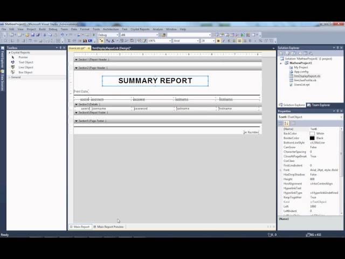345x259 pixels.
Task: Click Categorized view icon in Properties
Action: (x=280, y=124)
